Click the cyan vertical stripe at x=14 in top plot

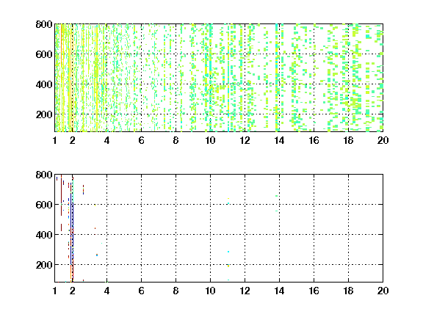pos(277,78)
